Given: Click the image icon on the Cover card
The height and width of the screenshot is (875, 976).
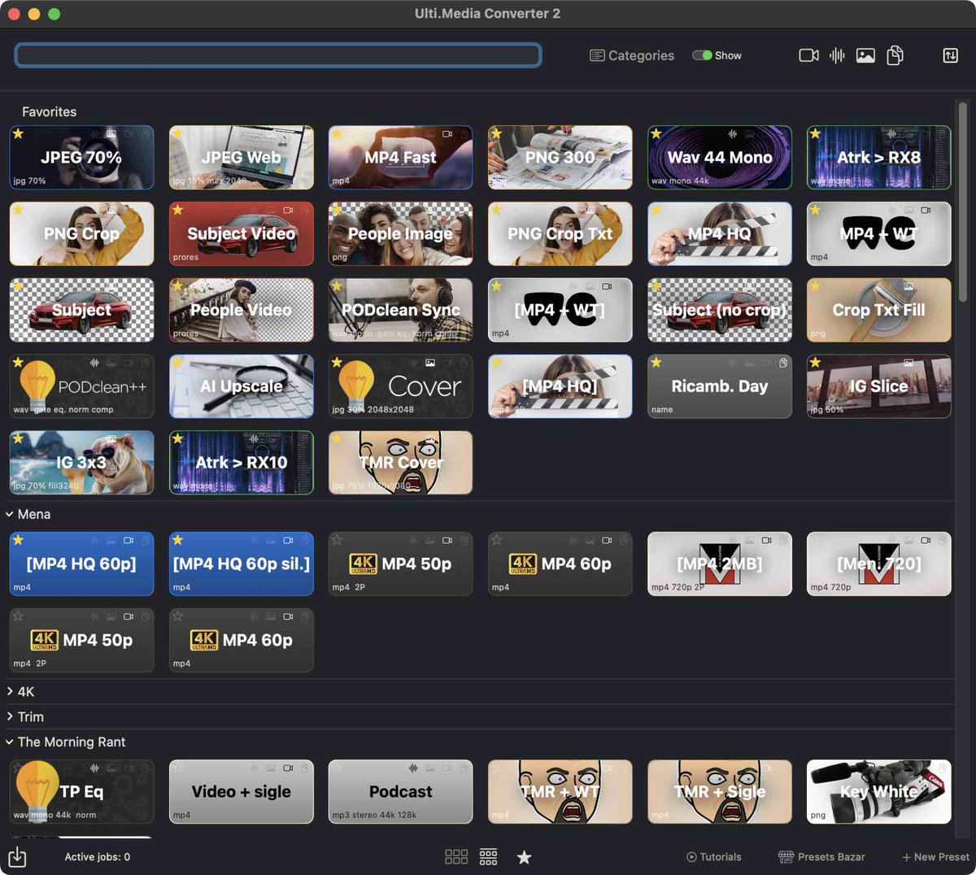Looking at the screenshot, I should [x=430, y=363].
